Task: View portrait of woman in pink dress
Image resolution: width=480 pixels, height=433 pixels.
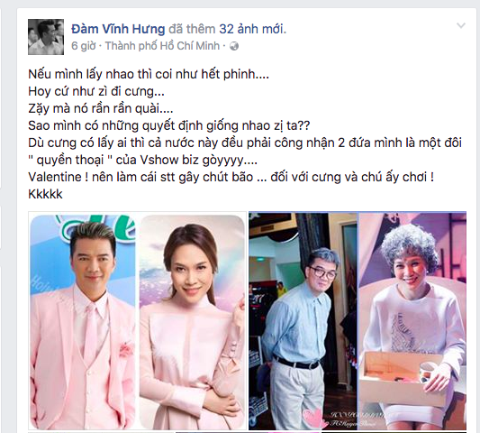Action: 192,322
